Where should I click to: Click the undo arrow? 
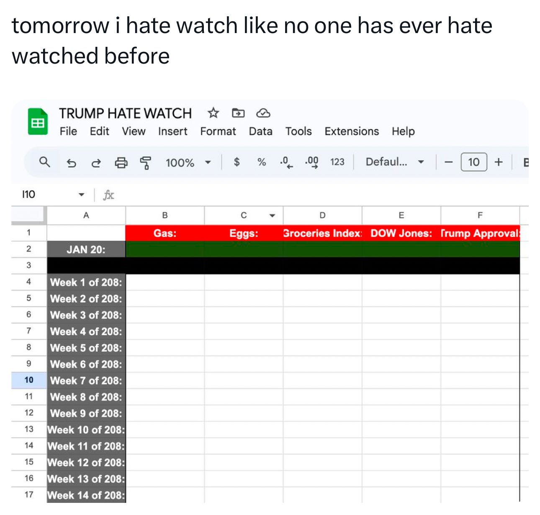click(72, 163)
